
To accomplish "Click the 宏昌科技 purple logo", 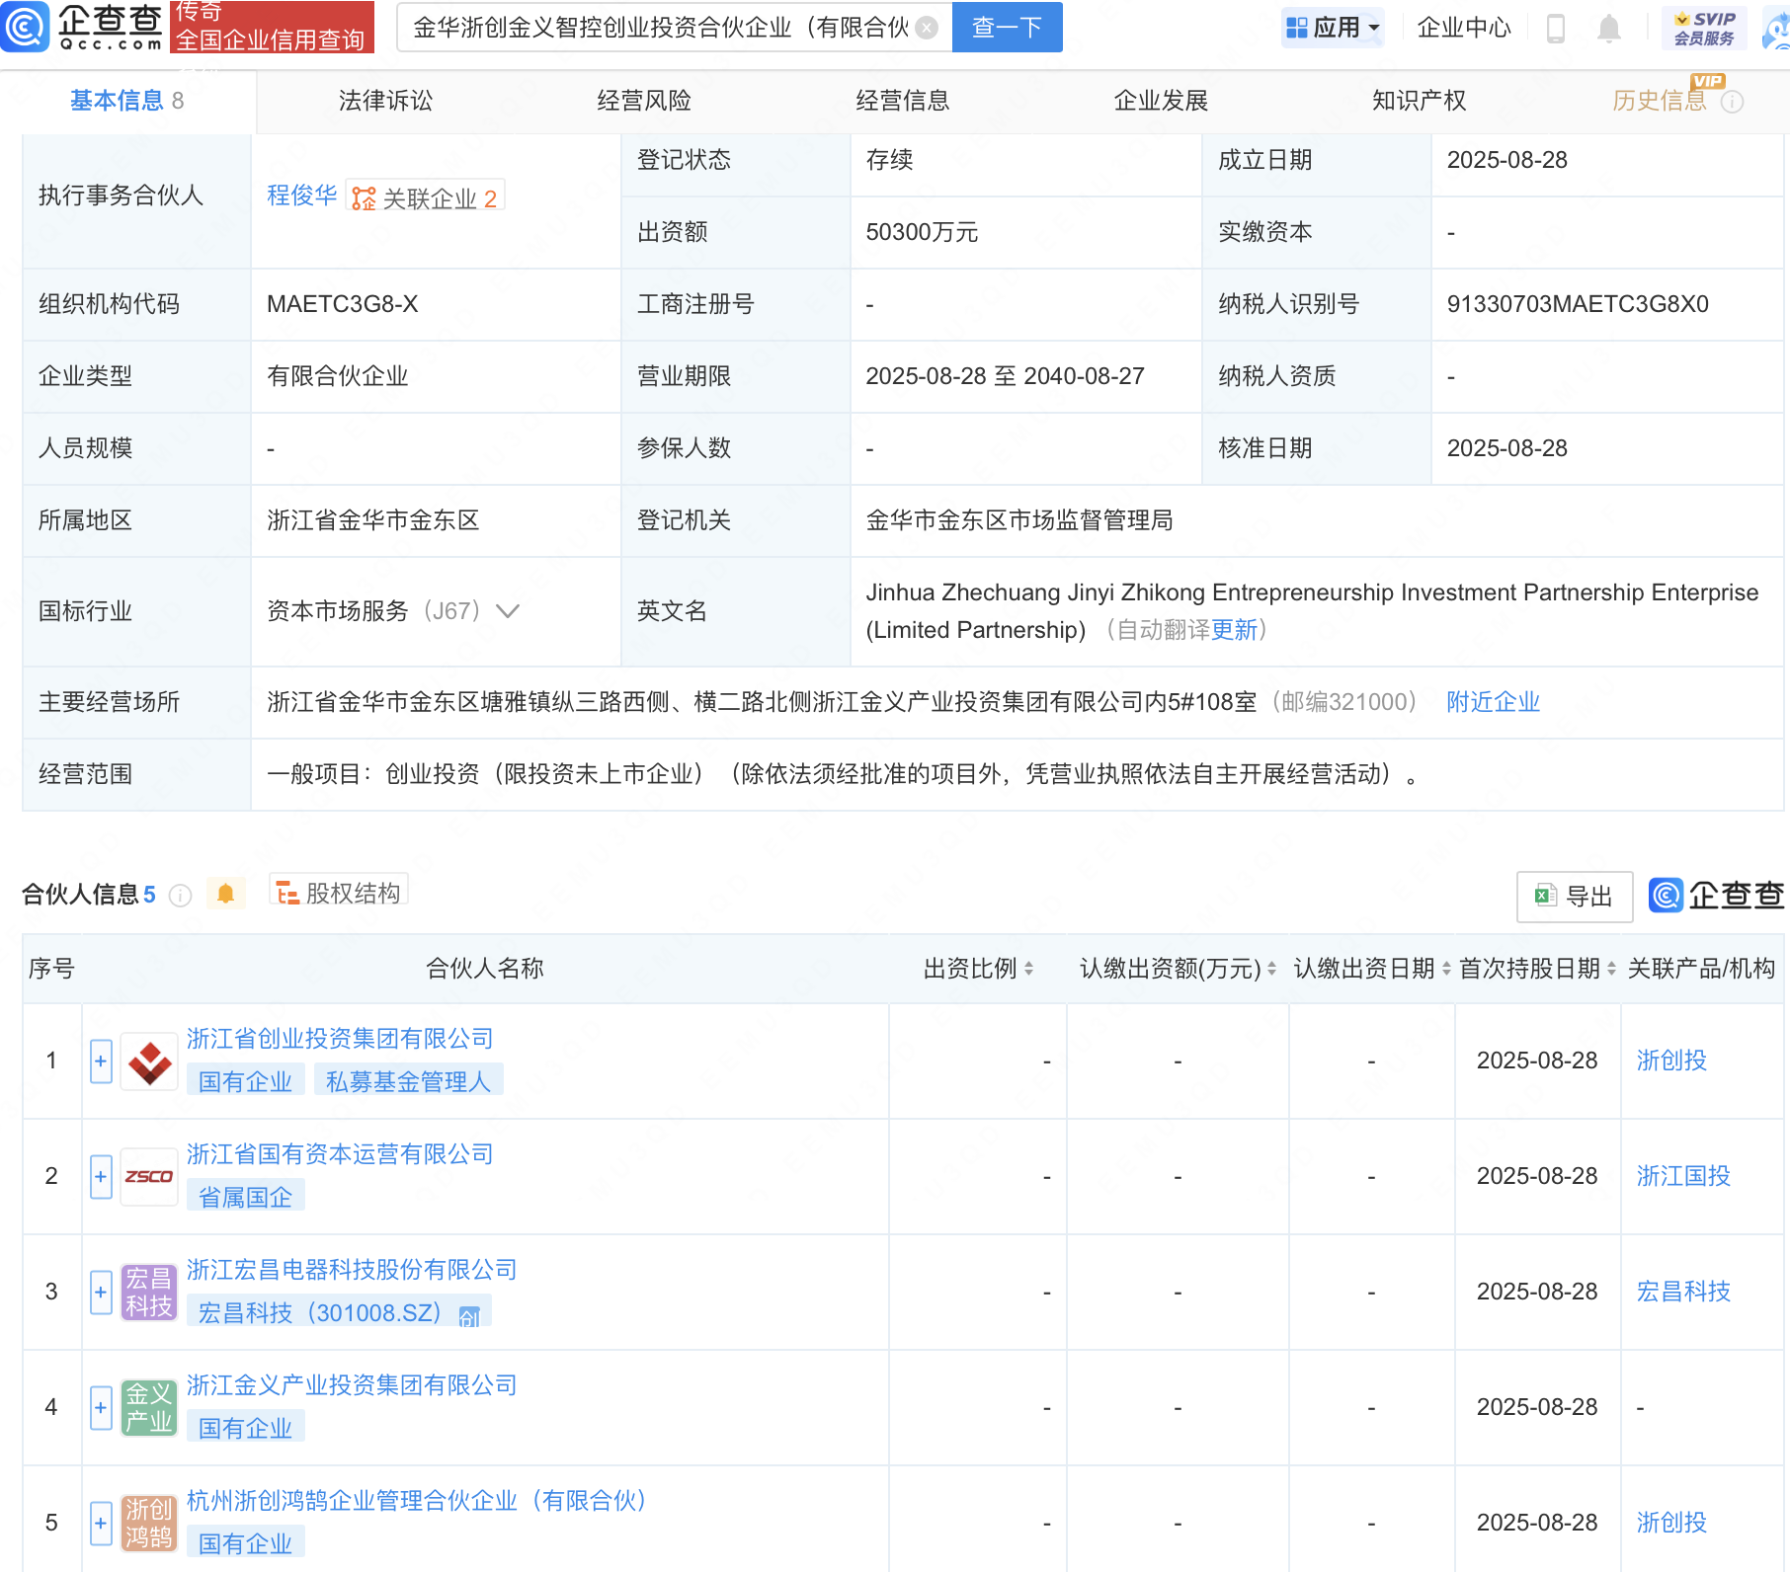I will click(x=149, y=1293).
